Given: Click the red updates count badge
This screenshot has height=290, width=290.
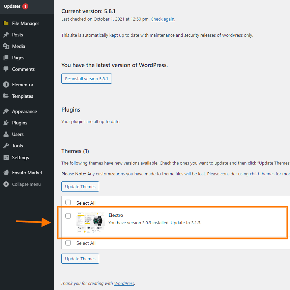Looking at the screenshot, I should (25, 6).
